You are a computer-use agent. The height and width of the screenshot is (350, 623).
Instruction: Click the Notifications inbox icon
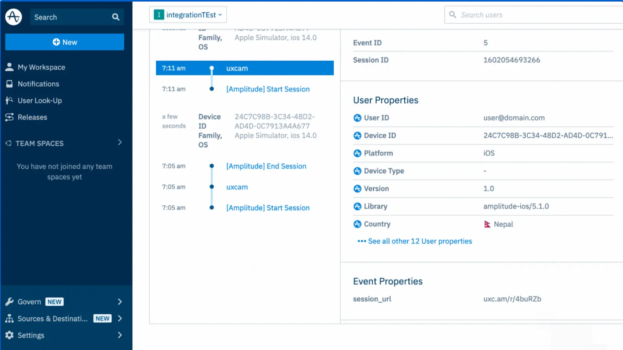9,84
